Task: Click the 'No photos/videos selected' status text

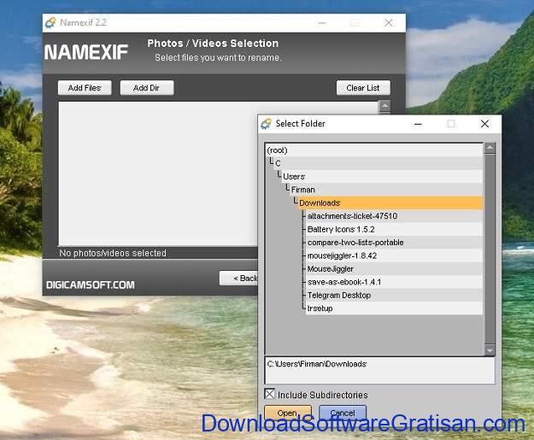Action: [x=113, y=253]
